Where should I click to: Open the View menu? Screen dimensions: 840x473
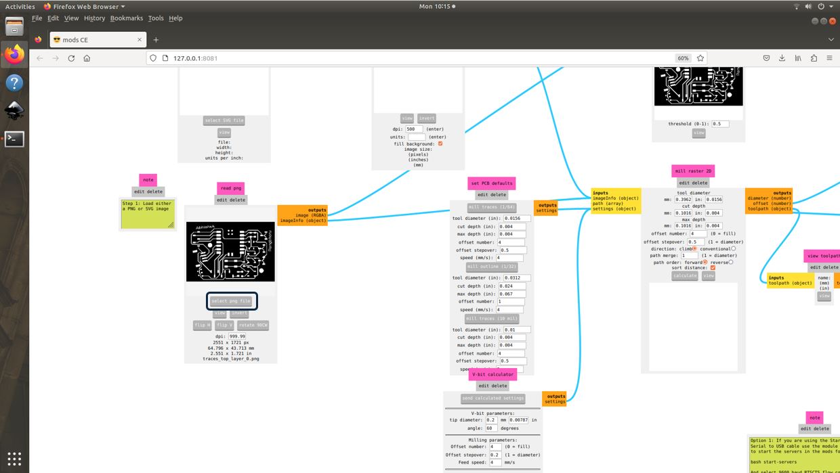(x=71, y=18)
